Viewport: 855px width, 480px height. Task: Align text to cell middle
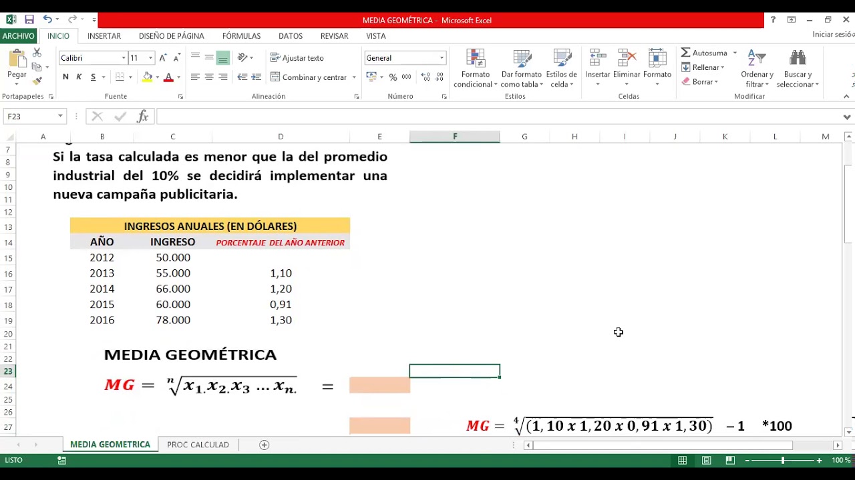209,58
